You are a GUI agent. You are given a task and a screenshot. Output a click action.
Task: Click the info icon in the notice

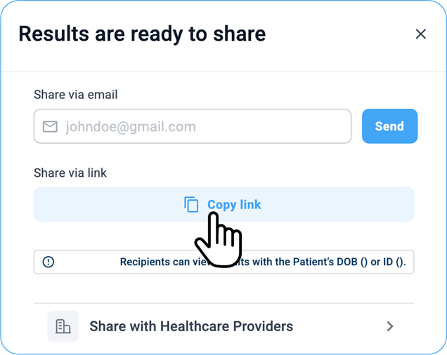[x=48, y=262]
